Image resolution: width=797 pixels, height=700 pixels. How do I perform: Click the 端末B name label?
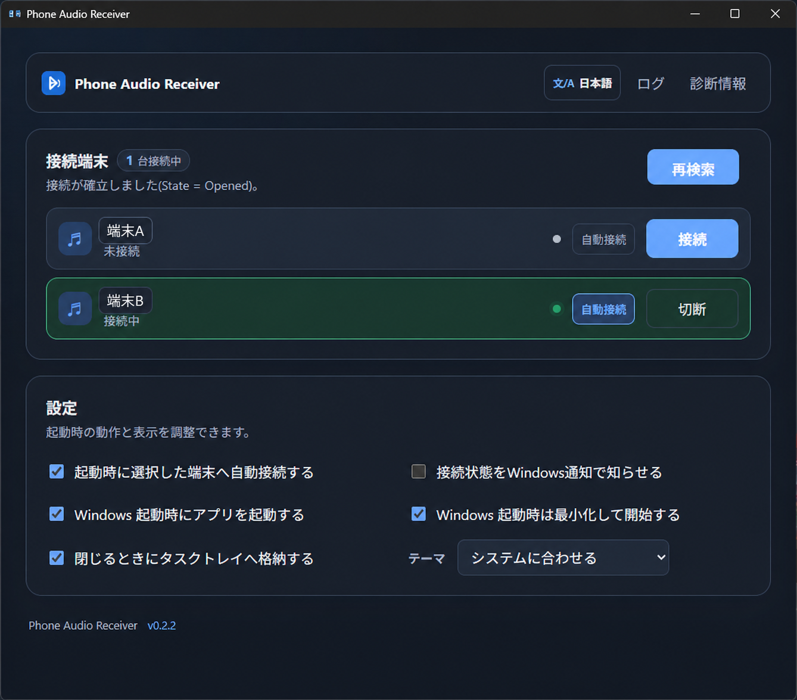(125, 301)
